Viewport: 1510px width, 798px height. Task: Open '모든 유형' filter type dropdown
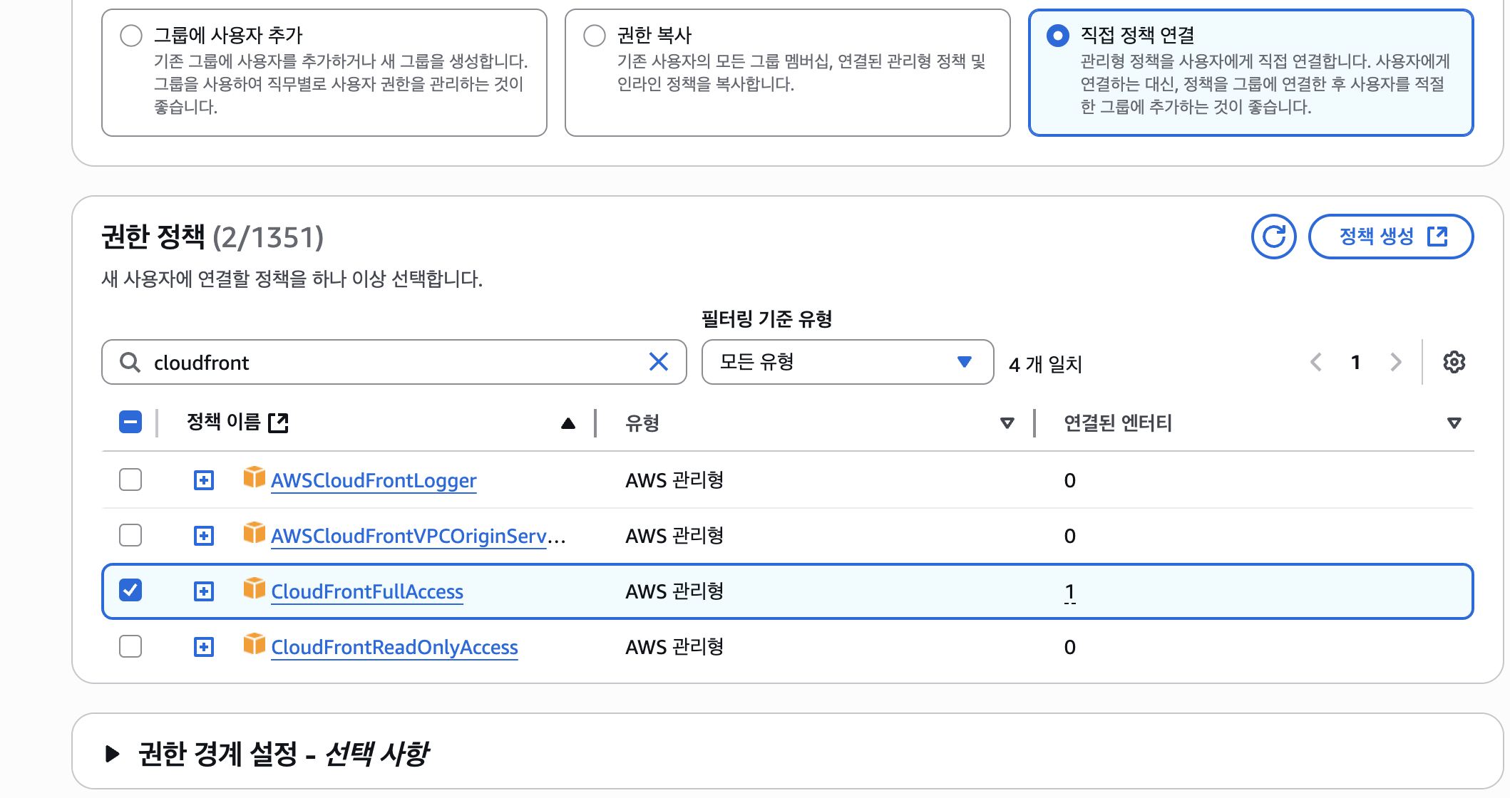point(847,362)
